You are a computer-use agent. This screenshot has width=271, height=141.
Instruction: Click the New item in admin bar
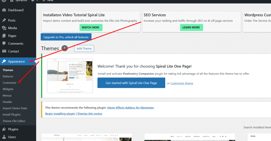click(x=48, y=1)
